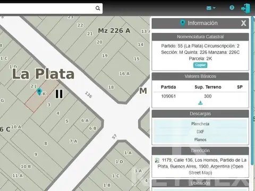Select parcel 3 A on map
This screenshot has width=255, height=191.
point(138,171)
